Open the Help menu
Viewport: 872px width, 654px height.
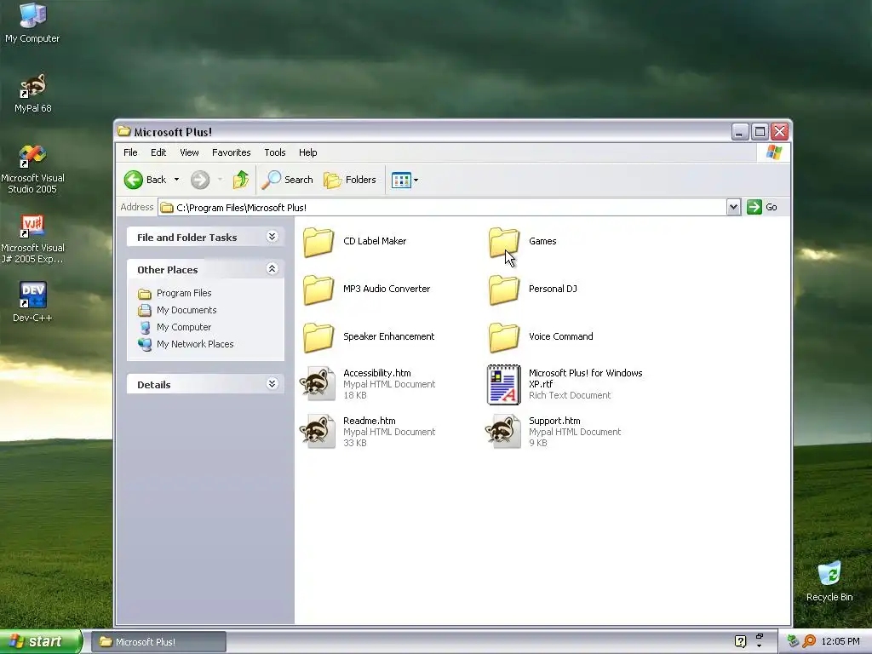pos(307,152)
